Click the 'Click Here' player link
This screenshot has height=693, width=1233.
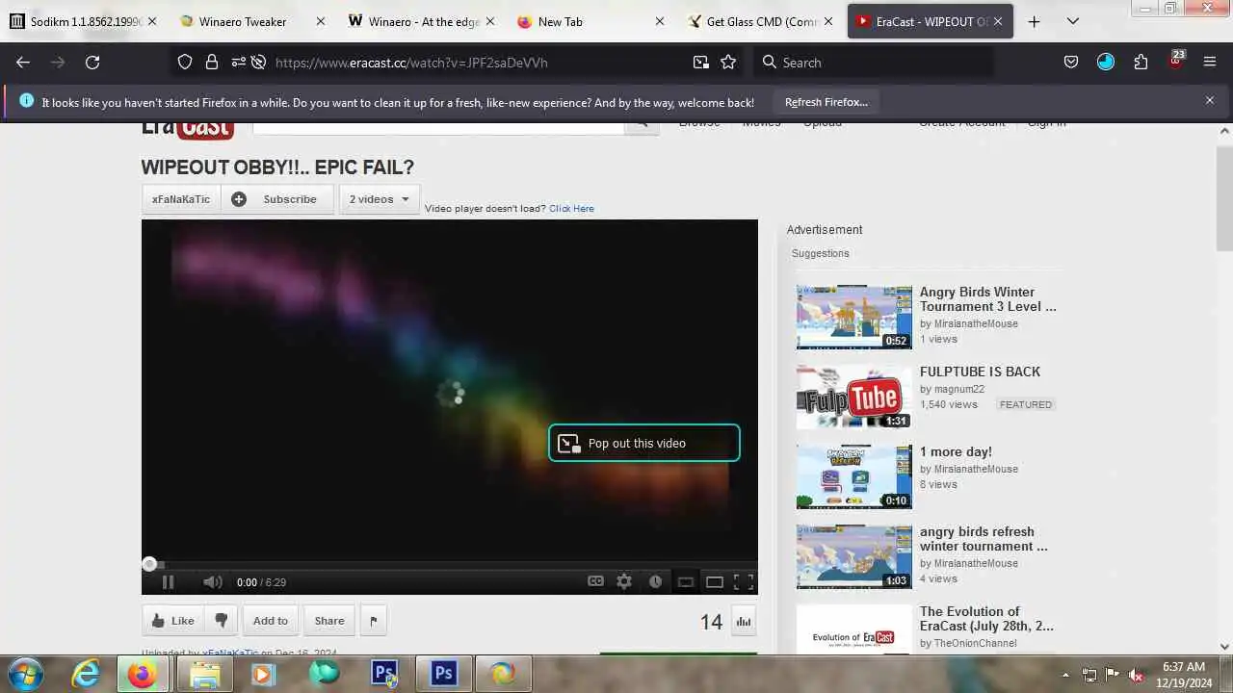[571, 209]
